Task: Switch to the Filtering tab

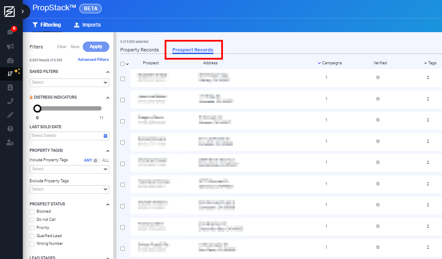Action: click(46, 25)
